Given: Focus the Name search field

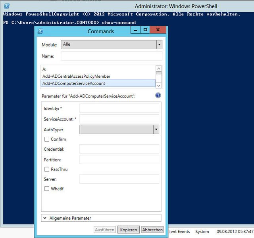Looking at the screenshot, I should click(112, 56).
